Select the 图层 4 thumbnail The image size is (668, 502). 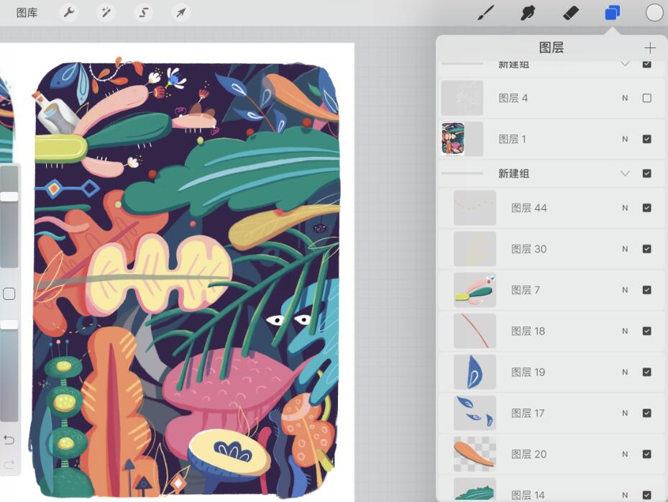pos(462,98)
